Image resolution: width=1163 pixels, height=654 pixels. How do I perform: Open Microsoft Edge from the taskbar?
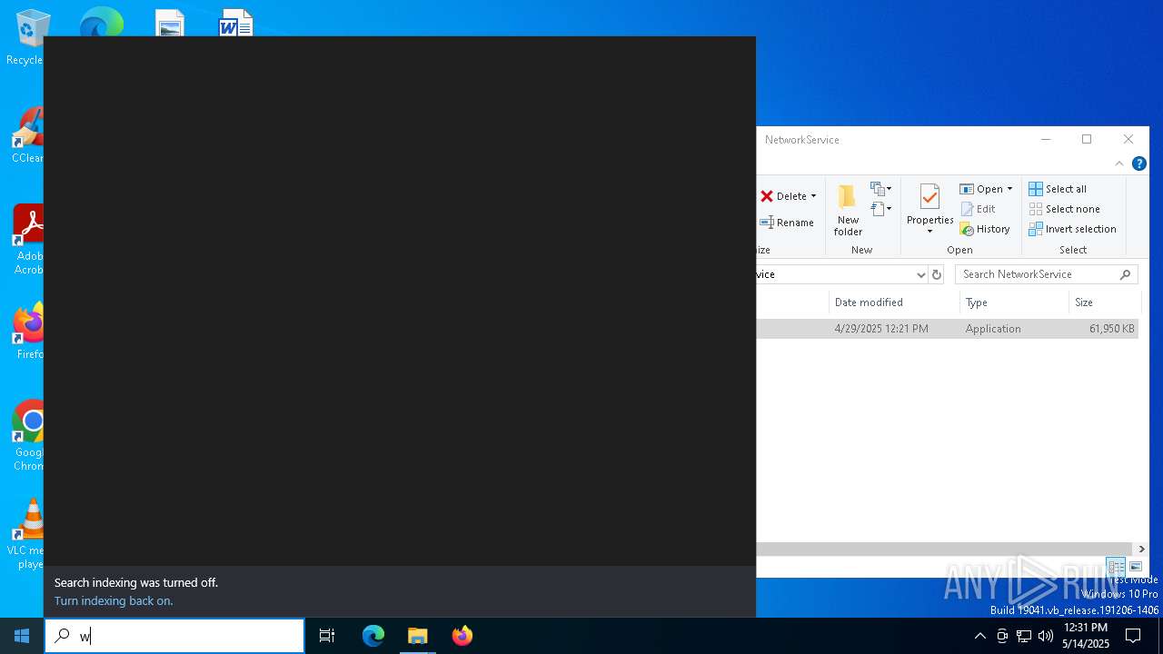tap(373, 636)
